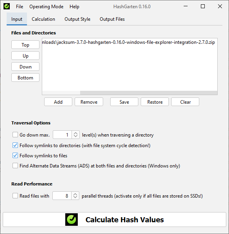The width and height of the screenshot is (229, 234).
Task: Click the Remove button
Action: [x=89, y=102]
